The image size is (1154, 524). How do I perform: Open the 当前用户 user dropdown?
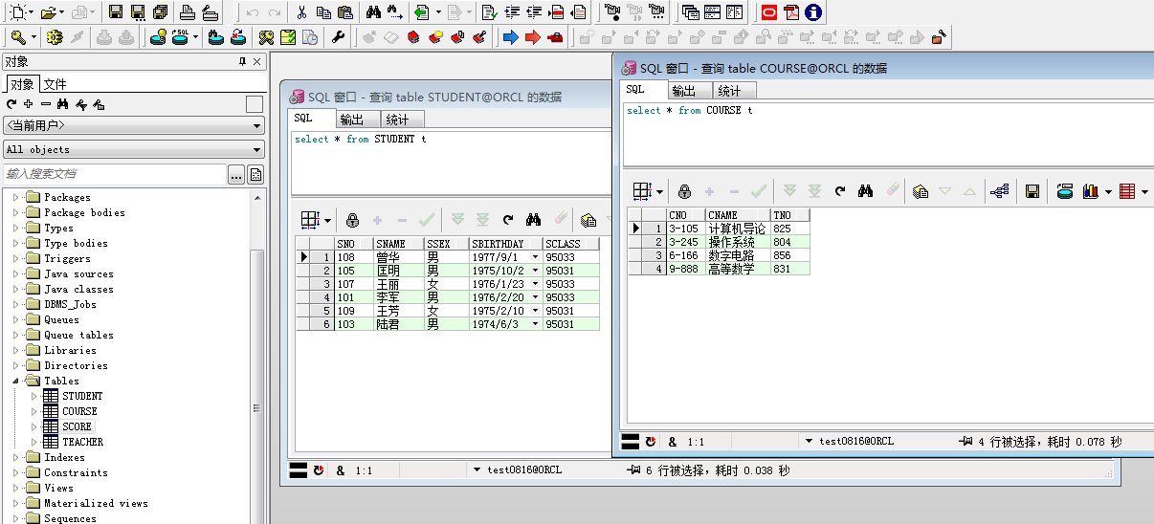pos(134,125)
